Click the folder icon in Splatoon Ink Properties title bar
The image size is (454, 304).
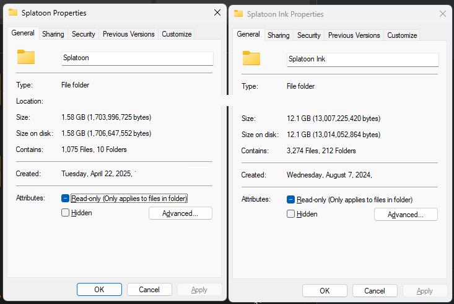pyautogui.click(x=238, y=14)
